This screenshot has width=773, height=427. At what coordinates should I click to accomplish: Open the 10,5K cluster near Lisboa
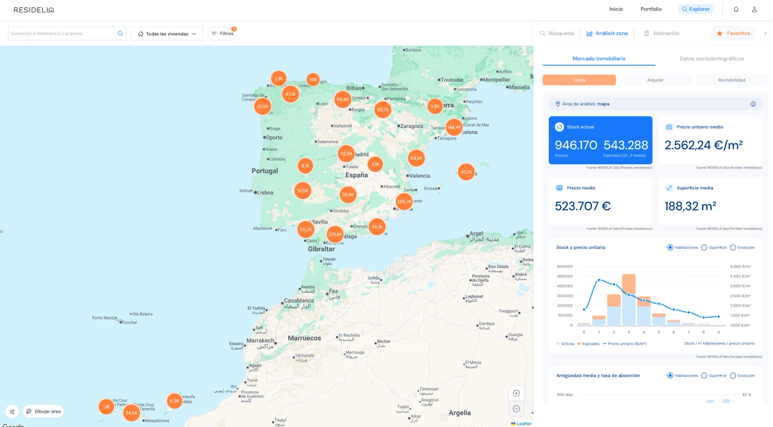coord(303,190)
